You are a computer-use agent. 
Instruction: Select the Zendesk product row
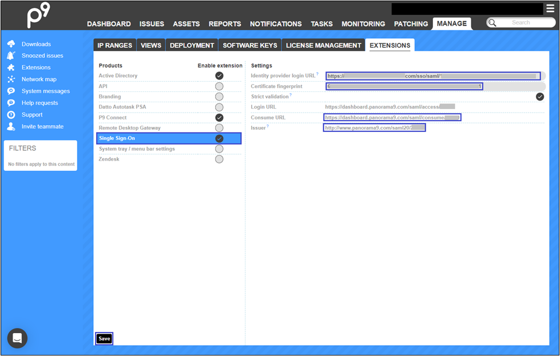(170, 159)
